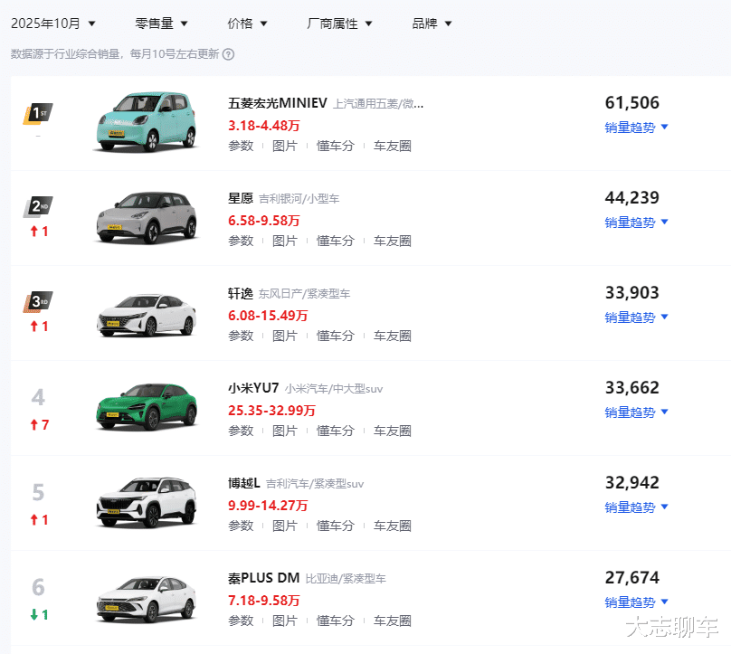The image size is (731, 654).
Task: Open 车友圈 for 博越L
Action: tap(393, 526)
